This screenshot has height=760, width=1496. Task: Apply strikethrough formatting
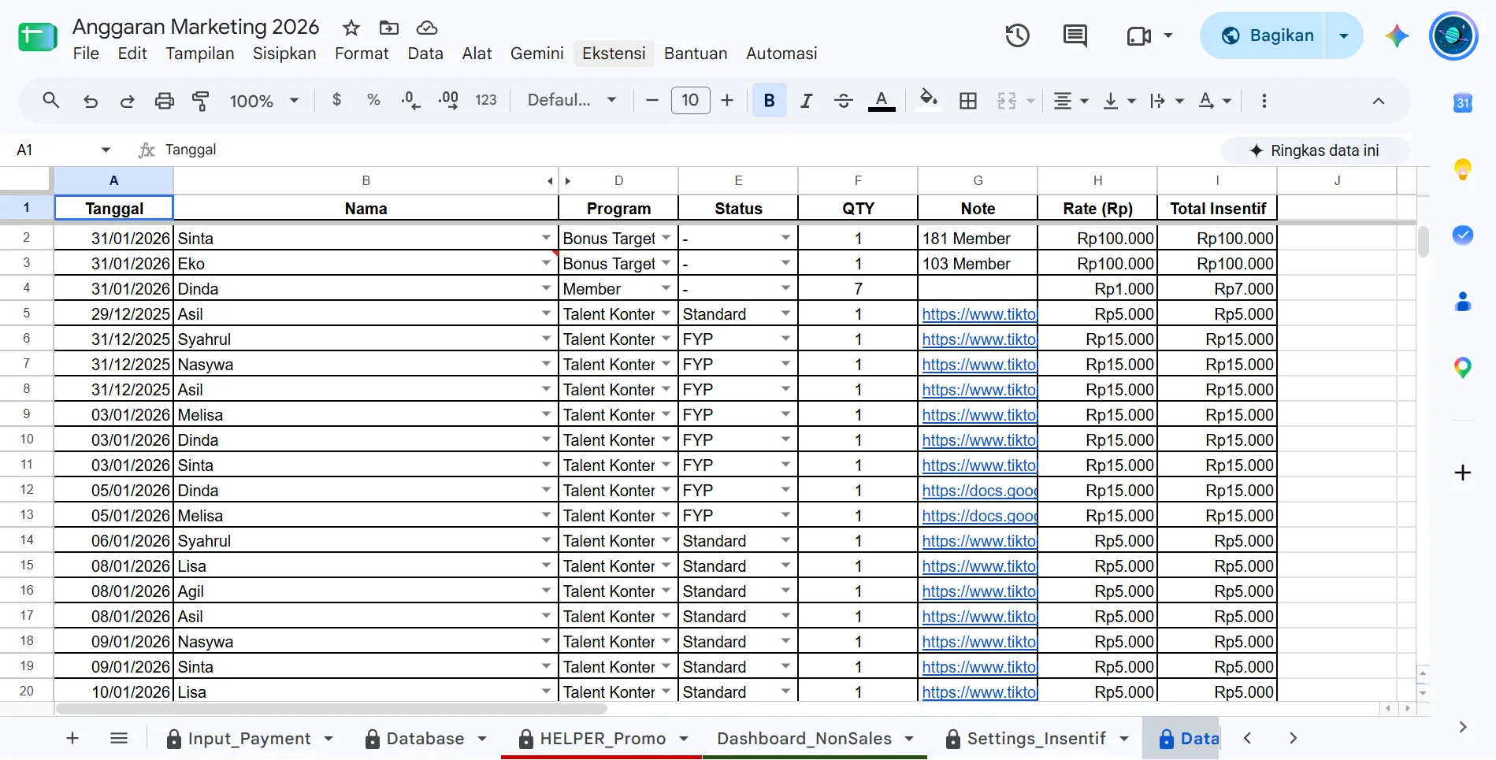pos(843,101)
